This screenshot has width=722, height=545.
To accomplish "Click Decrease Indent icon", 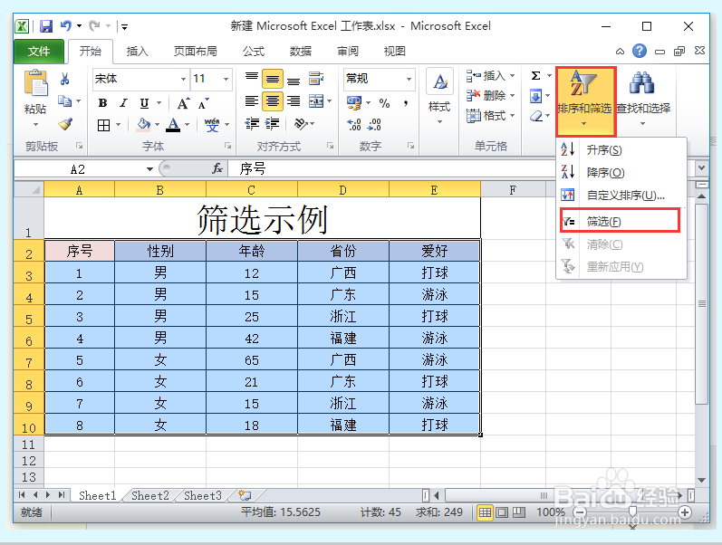I will point(252,123).
